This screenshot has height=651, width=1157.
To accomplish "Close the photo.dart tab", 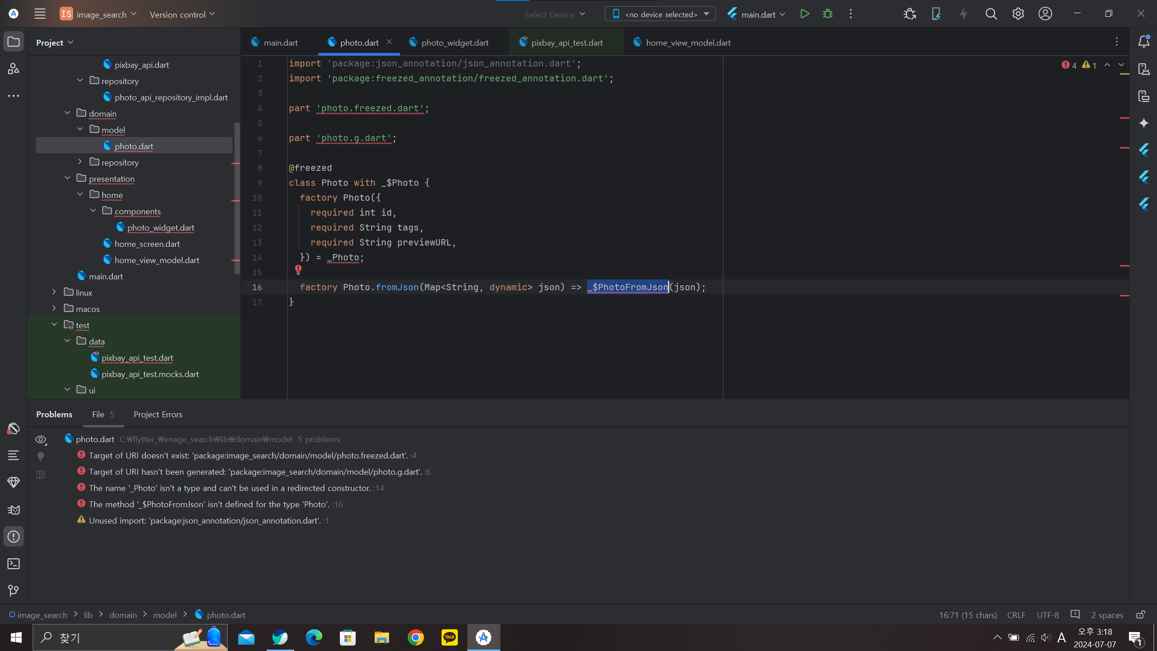I will 389,42.
